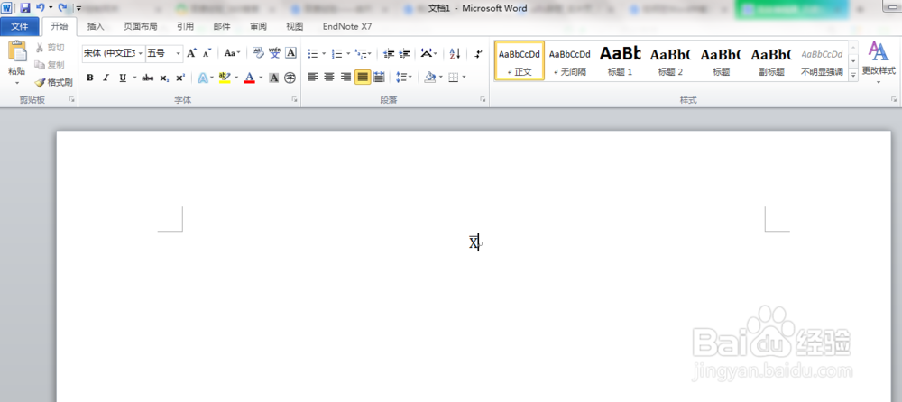The width and height of the screenshot is (902, 402).
Task: Save the document from Quick Access toolbar
Action: [x=24, y=8]
